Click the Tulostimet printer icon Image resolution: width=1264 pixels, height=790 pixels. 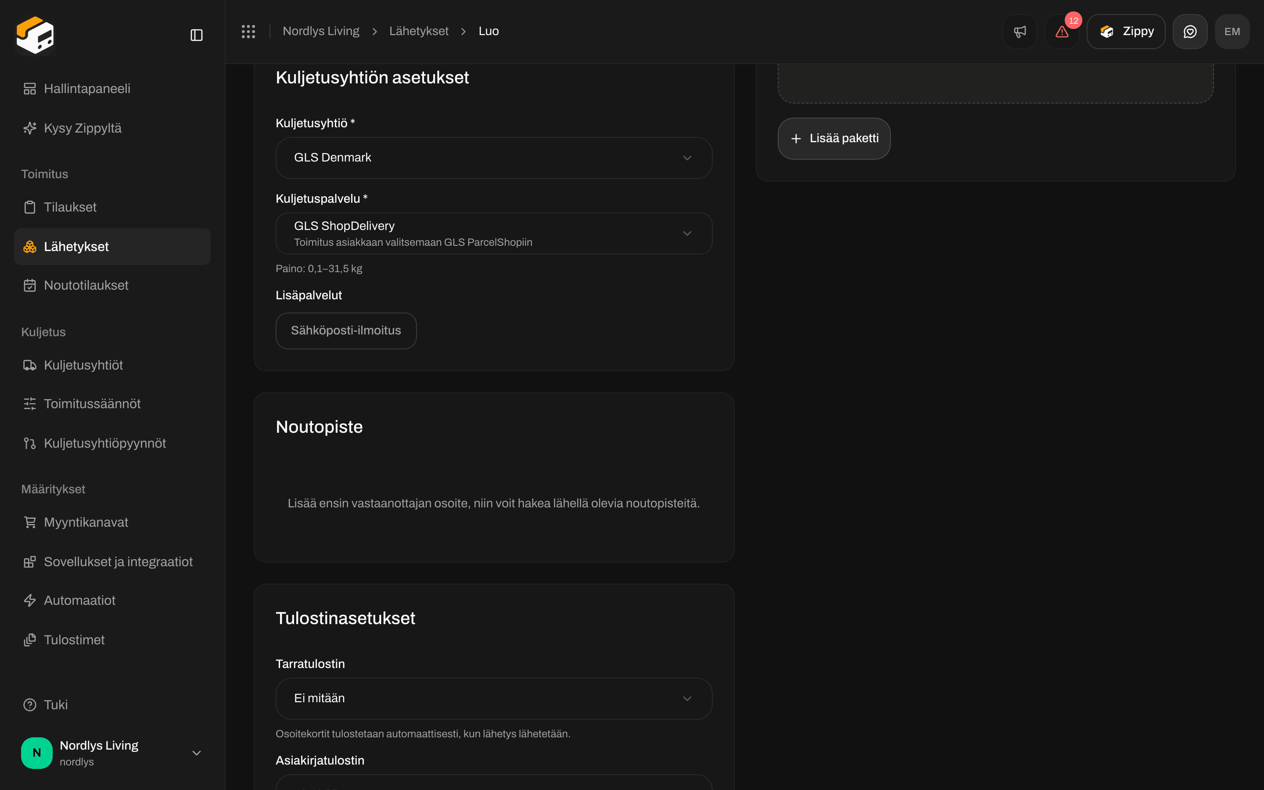30,640
